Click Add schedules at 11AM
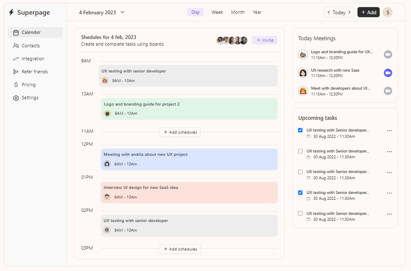The width and height of the screenshot is (411, 271). (x=180, y=132)
